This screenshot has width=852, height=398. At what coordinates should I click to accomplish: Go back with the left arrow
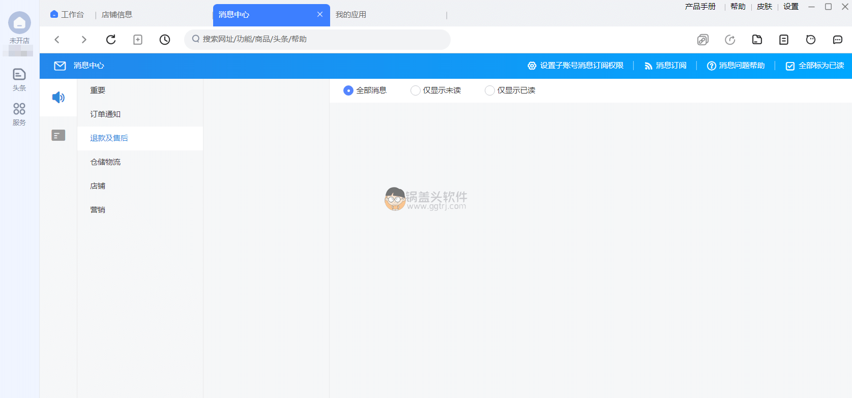click(57, 40)
